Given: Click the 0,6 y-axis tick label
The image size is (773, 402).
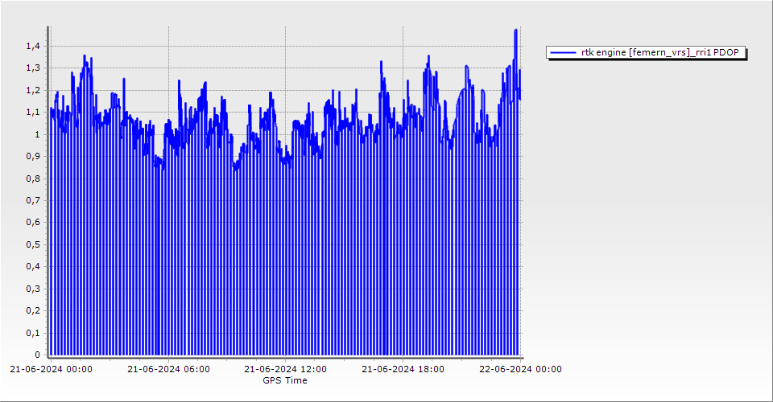Looking at the screenshot, I should pos(31,223).
